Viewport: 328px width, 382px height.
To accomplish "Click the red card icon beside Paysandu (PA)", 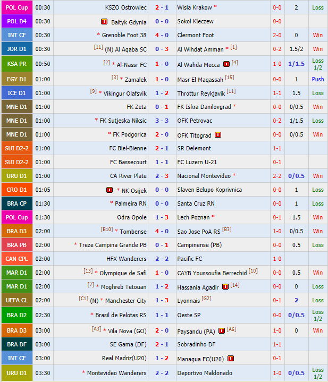I will pos(222,331).
